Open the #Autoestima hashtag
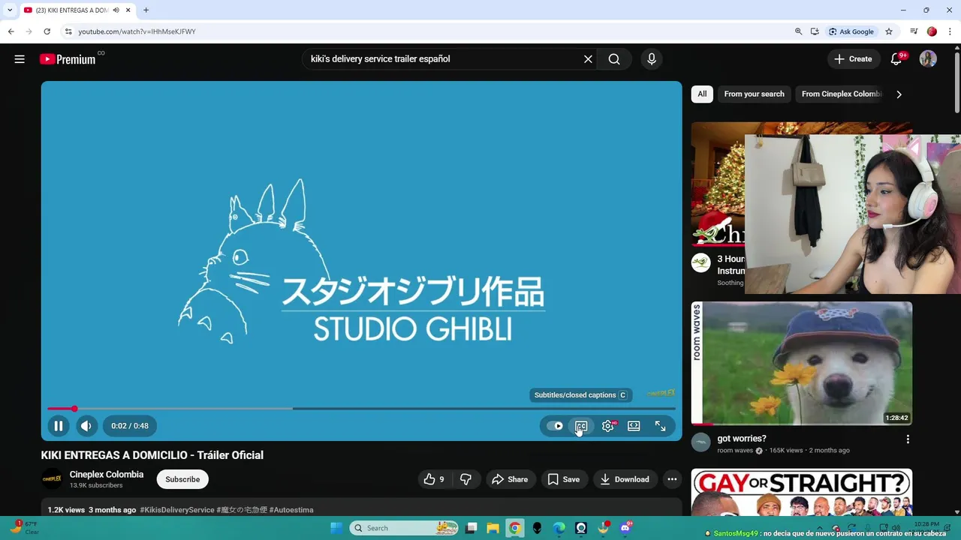Image resolution: width=961 pixels, height=540 pixels. click(x=291, y=510)
